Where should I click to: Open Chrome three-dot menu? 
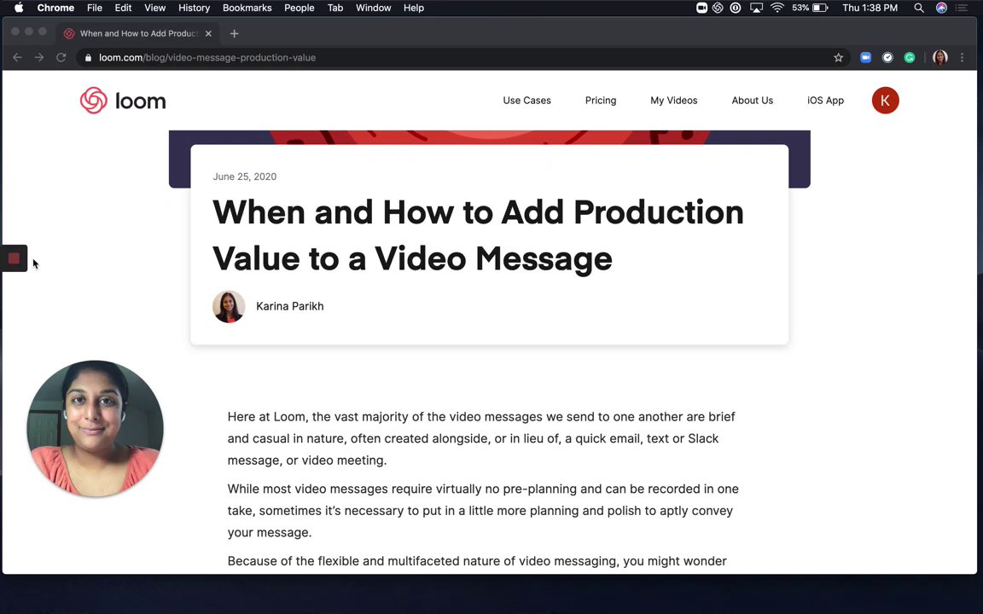963,58
